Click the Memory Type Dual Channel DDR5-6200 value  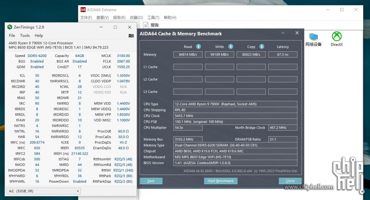235,145
